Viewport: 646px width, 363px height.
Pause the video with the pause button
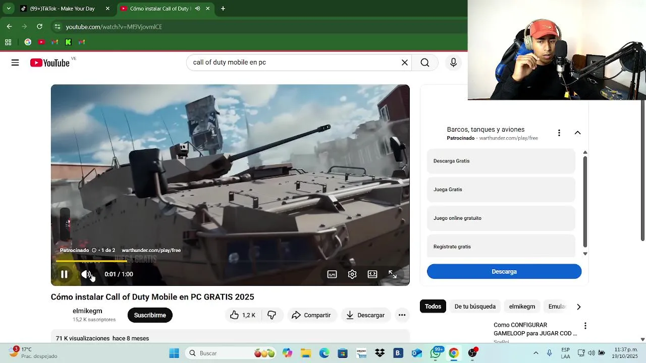click(64, 274)
